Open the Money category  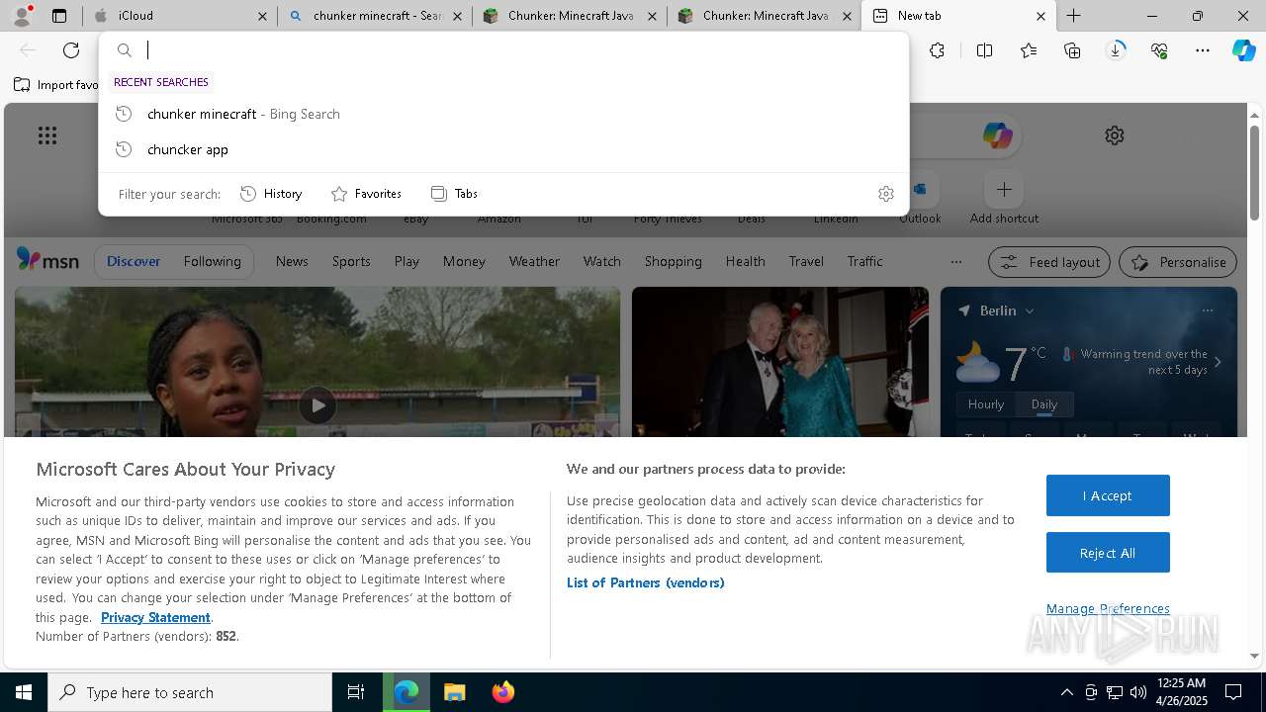coord(464,261)
